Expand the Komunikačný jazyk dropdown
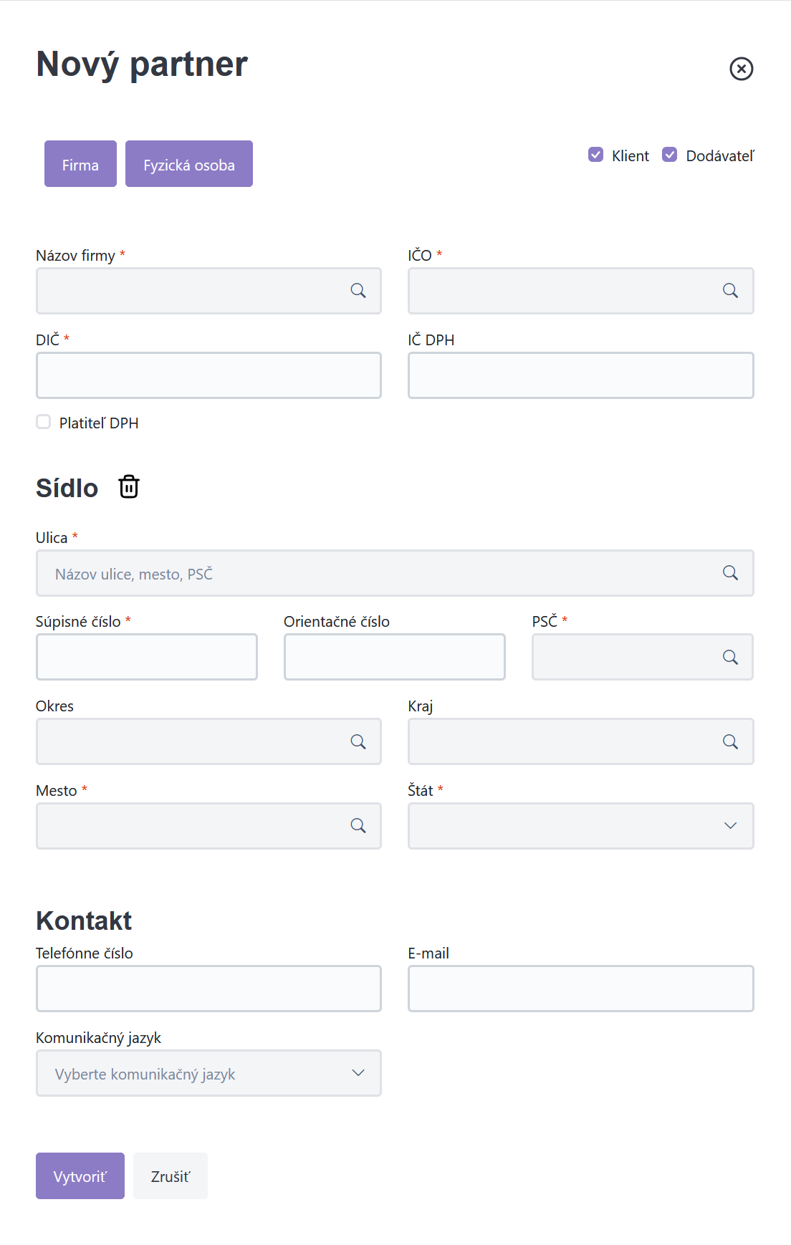Screen dimensions: 791x1245 tap(208, 1073)
